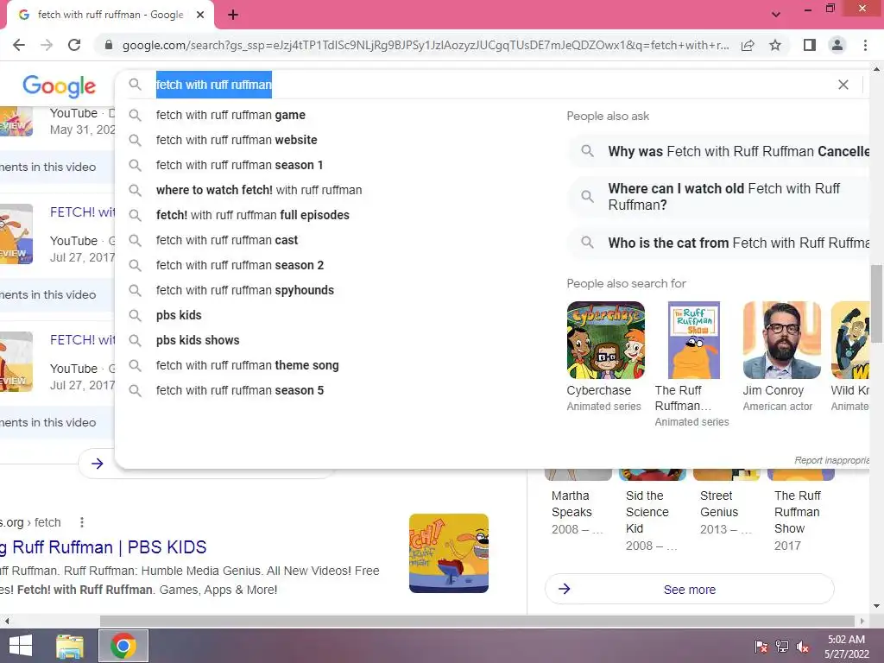Ask Where can I watch old Fetch
This screenshot has height=663, width=884.
tap(721, 196)
